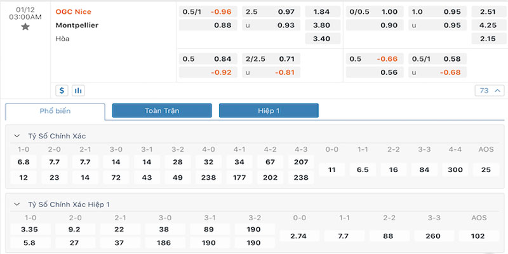Choose the 4-4 score odds 300
Image resolution: width=508 pixels, height=254 pixels.
455,170
